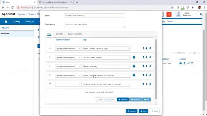Click the execute circle icon under Actions

(192, 63)
